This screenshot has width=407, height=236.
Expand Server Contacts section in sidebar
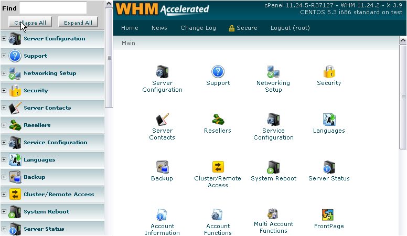4,108
